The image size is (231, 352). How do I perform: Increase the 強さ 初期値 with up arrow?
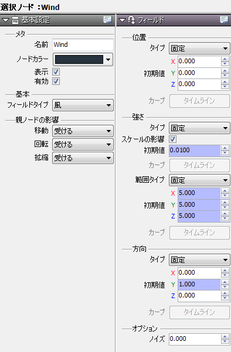[225, 148]
